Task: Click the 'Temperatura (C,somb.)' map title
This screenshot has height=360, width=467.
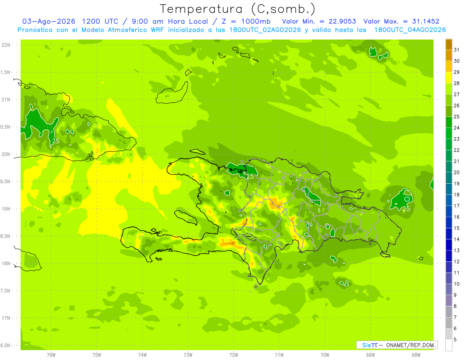Action: tap(237, 9)
